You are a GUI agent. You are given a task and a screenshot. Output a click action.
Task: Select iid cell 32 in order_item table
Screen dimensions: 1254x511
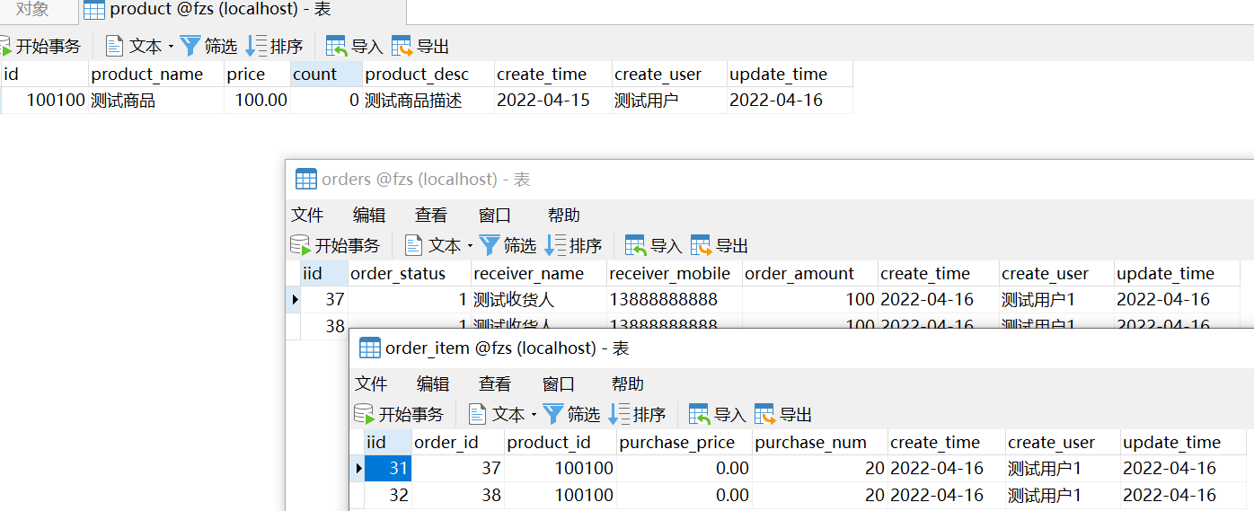pyautogui.click(x=388, y=496)
